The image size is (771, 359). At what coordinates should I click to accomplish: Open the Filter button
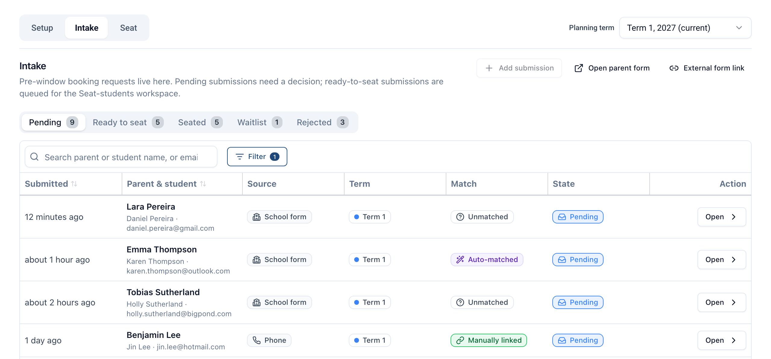[x=257, y=157]
